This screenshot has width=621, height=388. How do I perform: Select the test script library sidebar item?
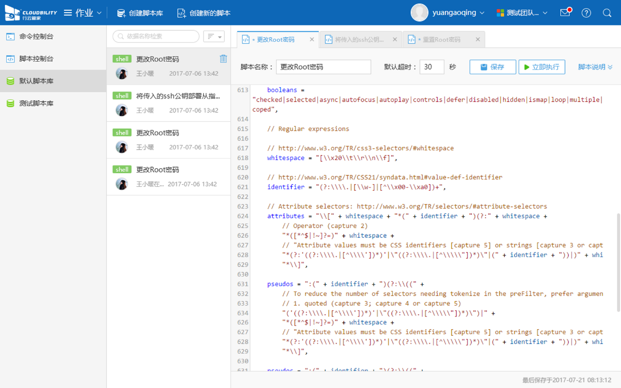36,103
